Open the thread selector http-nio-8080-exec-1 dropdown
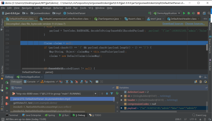Viewport: 212px width, 121px height. (54, 94)
